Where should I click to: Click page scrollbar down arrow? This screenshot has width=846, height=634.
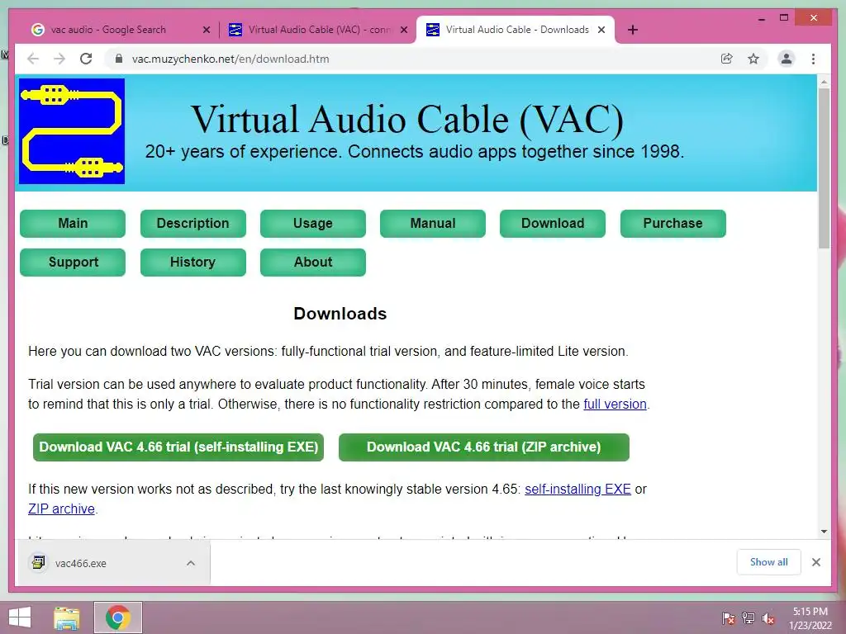click(x=824, y=532)
